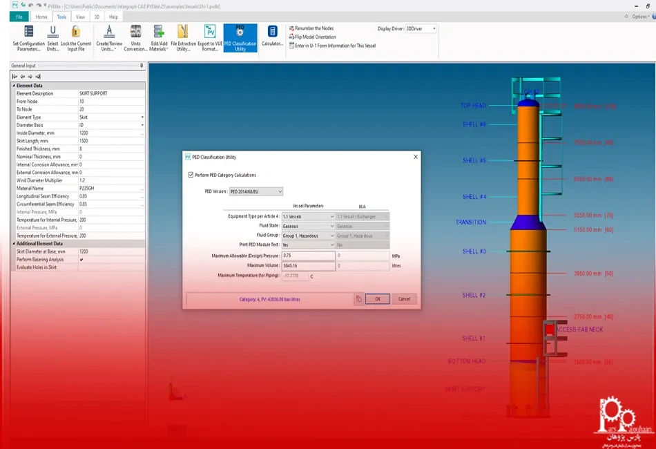
Task: Switch to the 3D tab
Action: 97,17
